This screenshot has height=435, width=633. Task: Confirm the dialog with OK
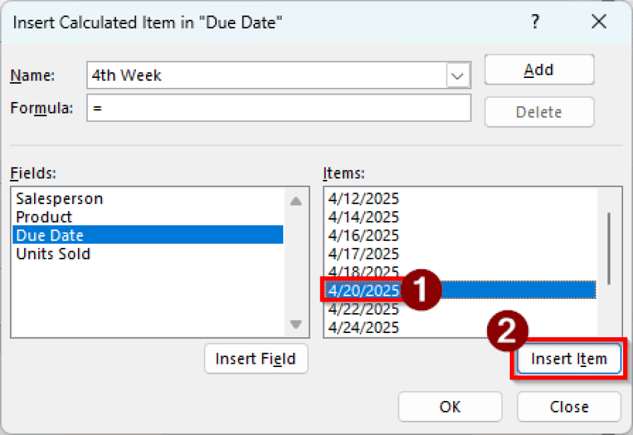click(x=449, y=407)
